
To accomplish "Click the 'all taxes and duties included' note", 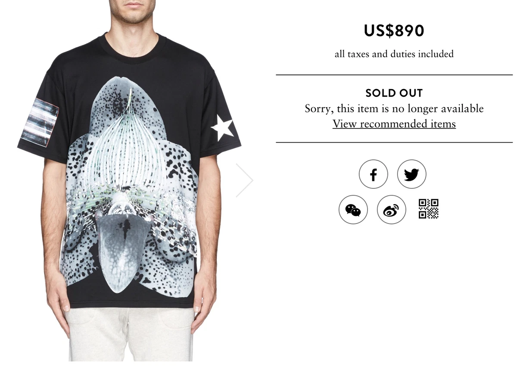I will 394,54.
